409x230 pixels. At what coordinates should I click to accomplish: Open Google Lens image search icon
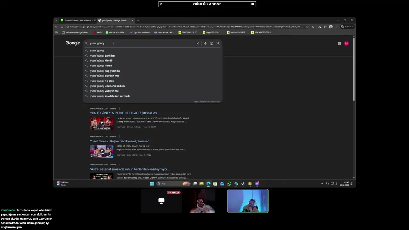pos(212,43)
